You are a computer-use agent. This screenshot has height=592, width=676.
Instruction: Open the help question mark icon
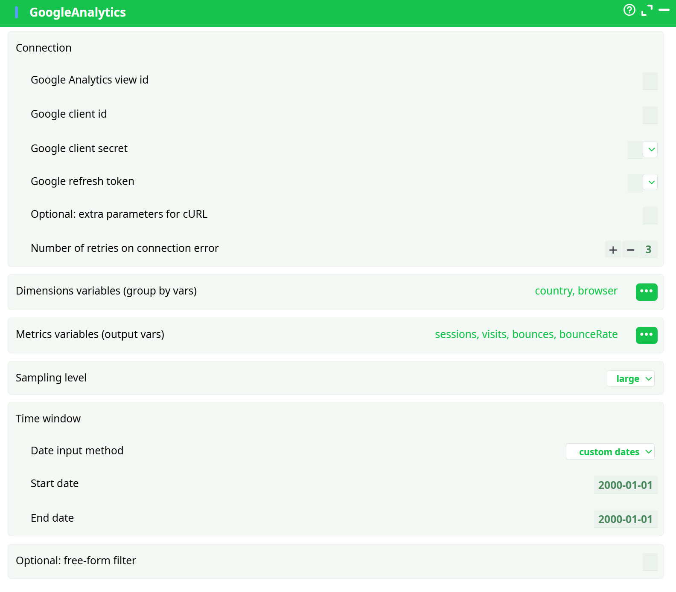pos(629,10)
